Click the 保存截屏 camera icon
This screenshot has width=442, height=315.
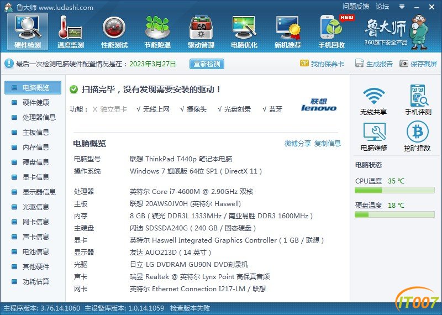[x=404, y=64]
